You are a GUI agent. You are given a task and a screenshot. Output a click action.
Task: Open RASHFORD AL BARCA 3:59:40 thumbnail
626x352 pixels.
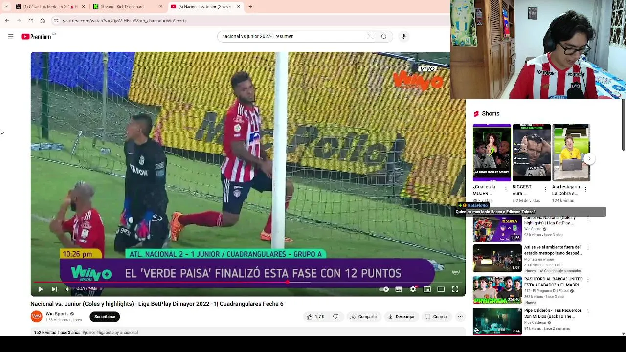[x=497, y=290]
